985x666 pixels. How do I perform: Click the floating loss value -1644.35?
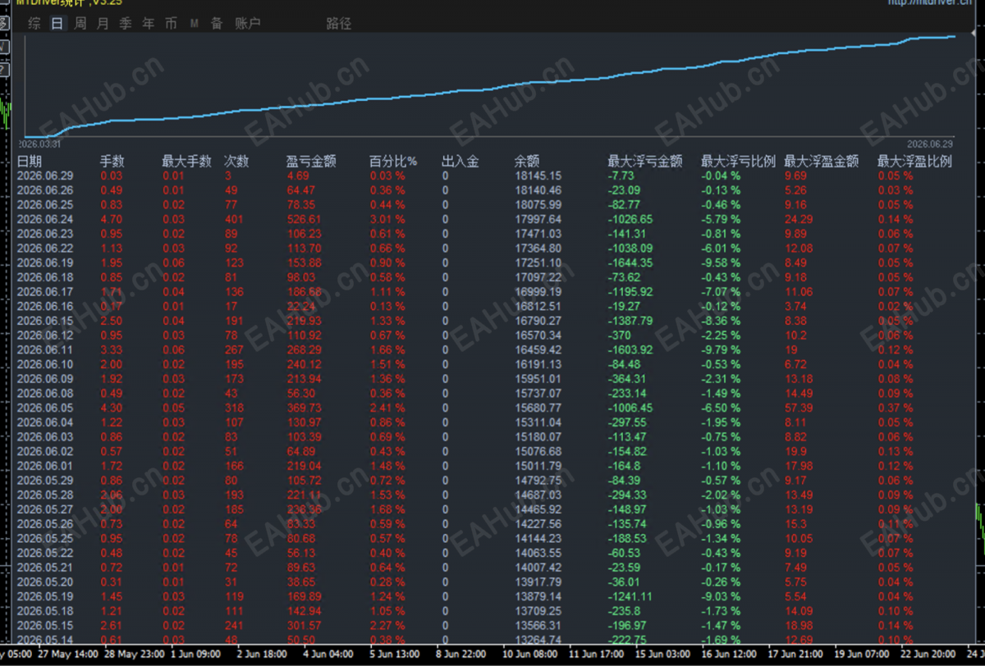(x=630, y=263)
